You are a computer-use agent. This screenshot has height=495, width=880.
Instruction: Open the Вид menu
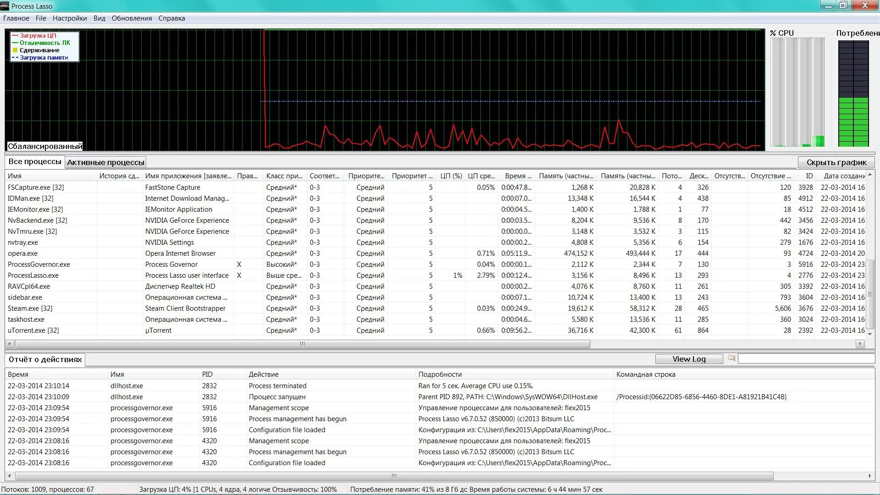tap(99, 18)
